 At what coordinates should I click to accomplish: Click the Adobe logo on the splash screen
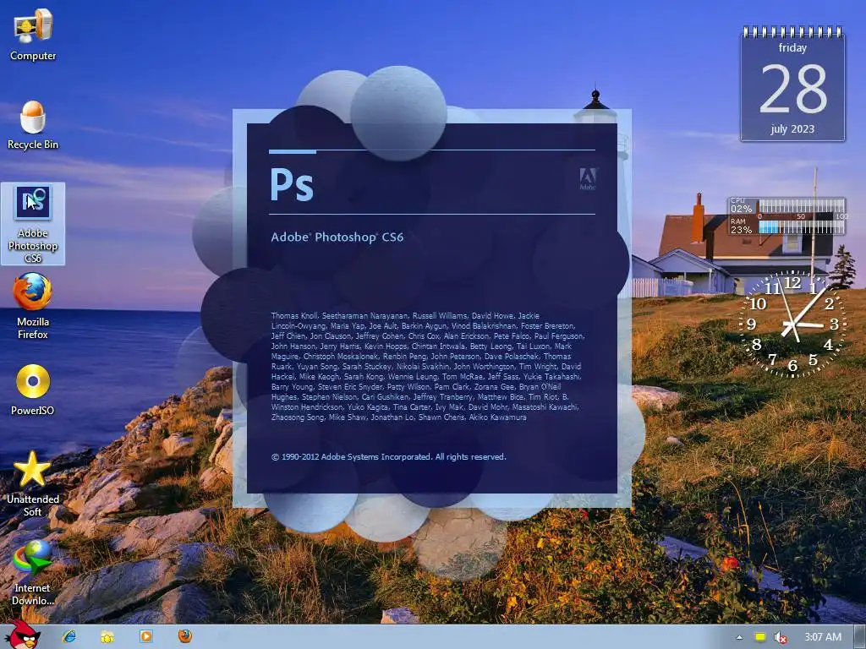(x=588, y=179)
